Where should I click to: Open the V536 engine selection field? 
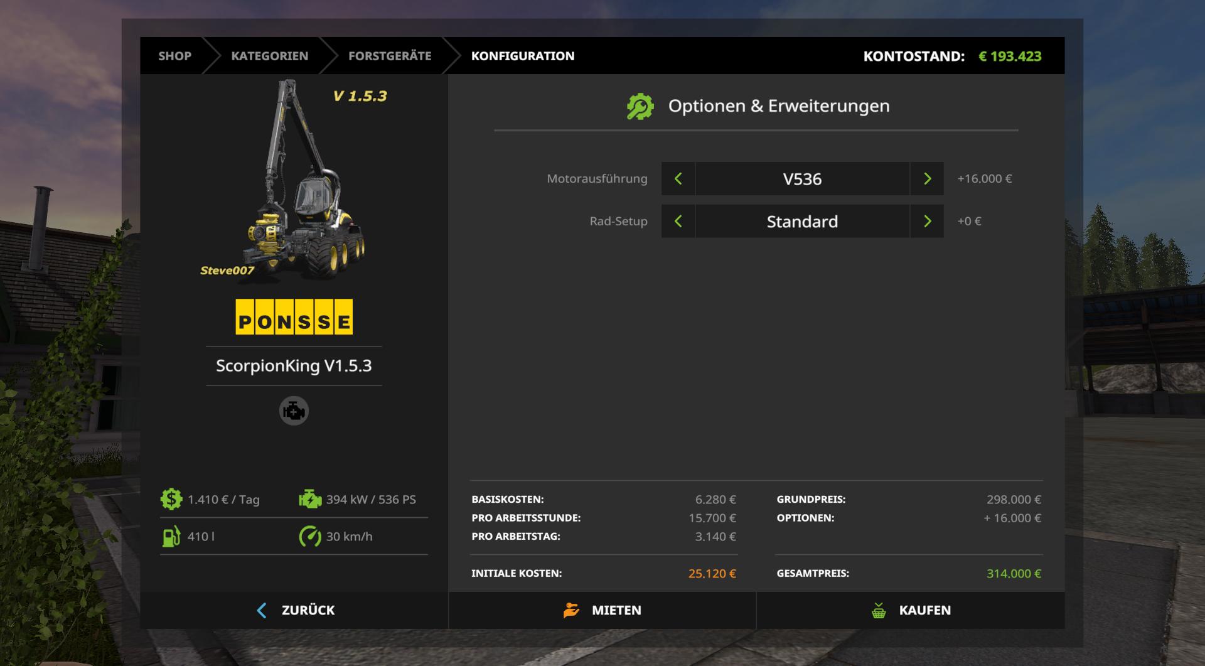point(802,179)
